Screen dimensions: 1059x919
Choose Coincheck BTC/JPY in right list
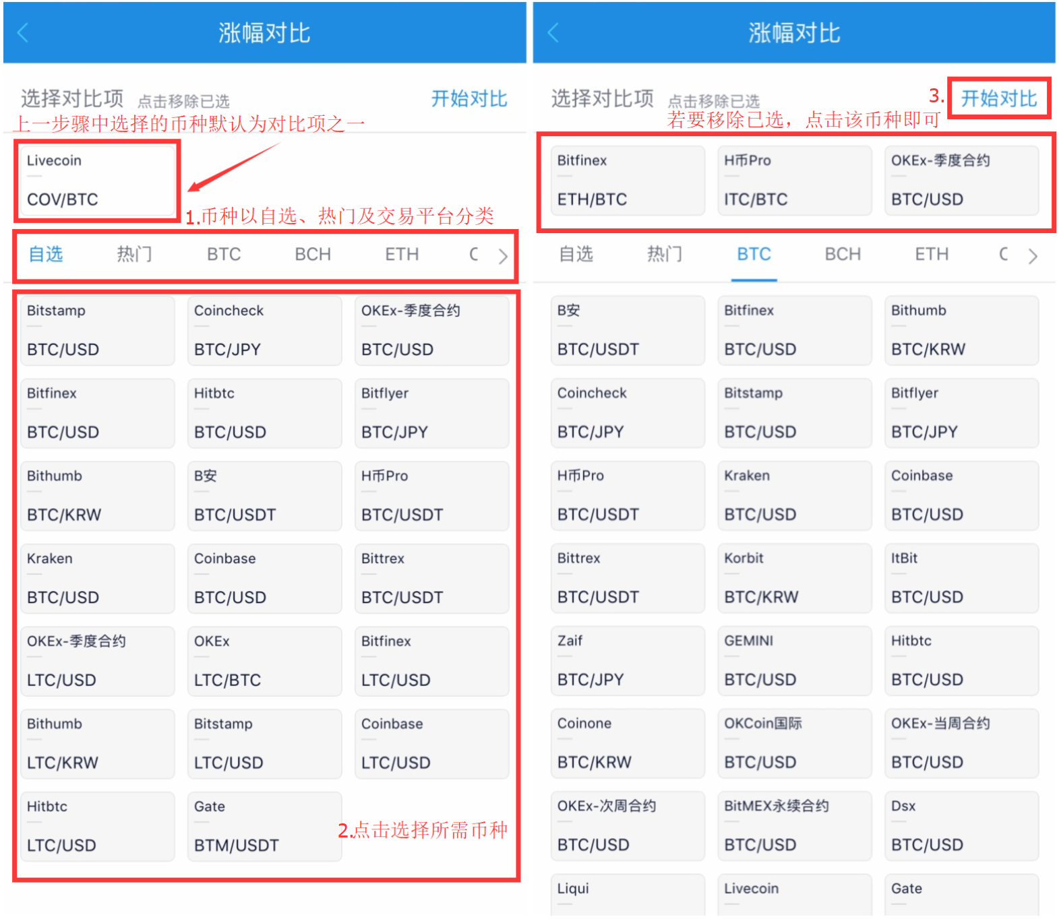628,413
